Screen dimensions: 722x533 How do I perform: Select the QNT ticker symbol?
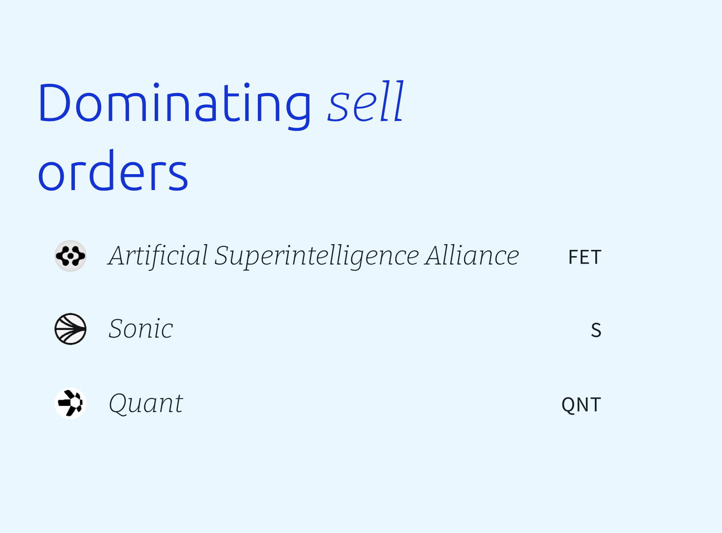(581, 405)
